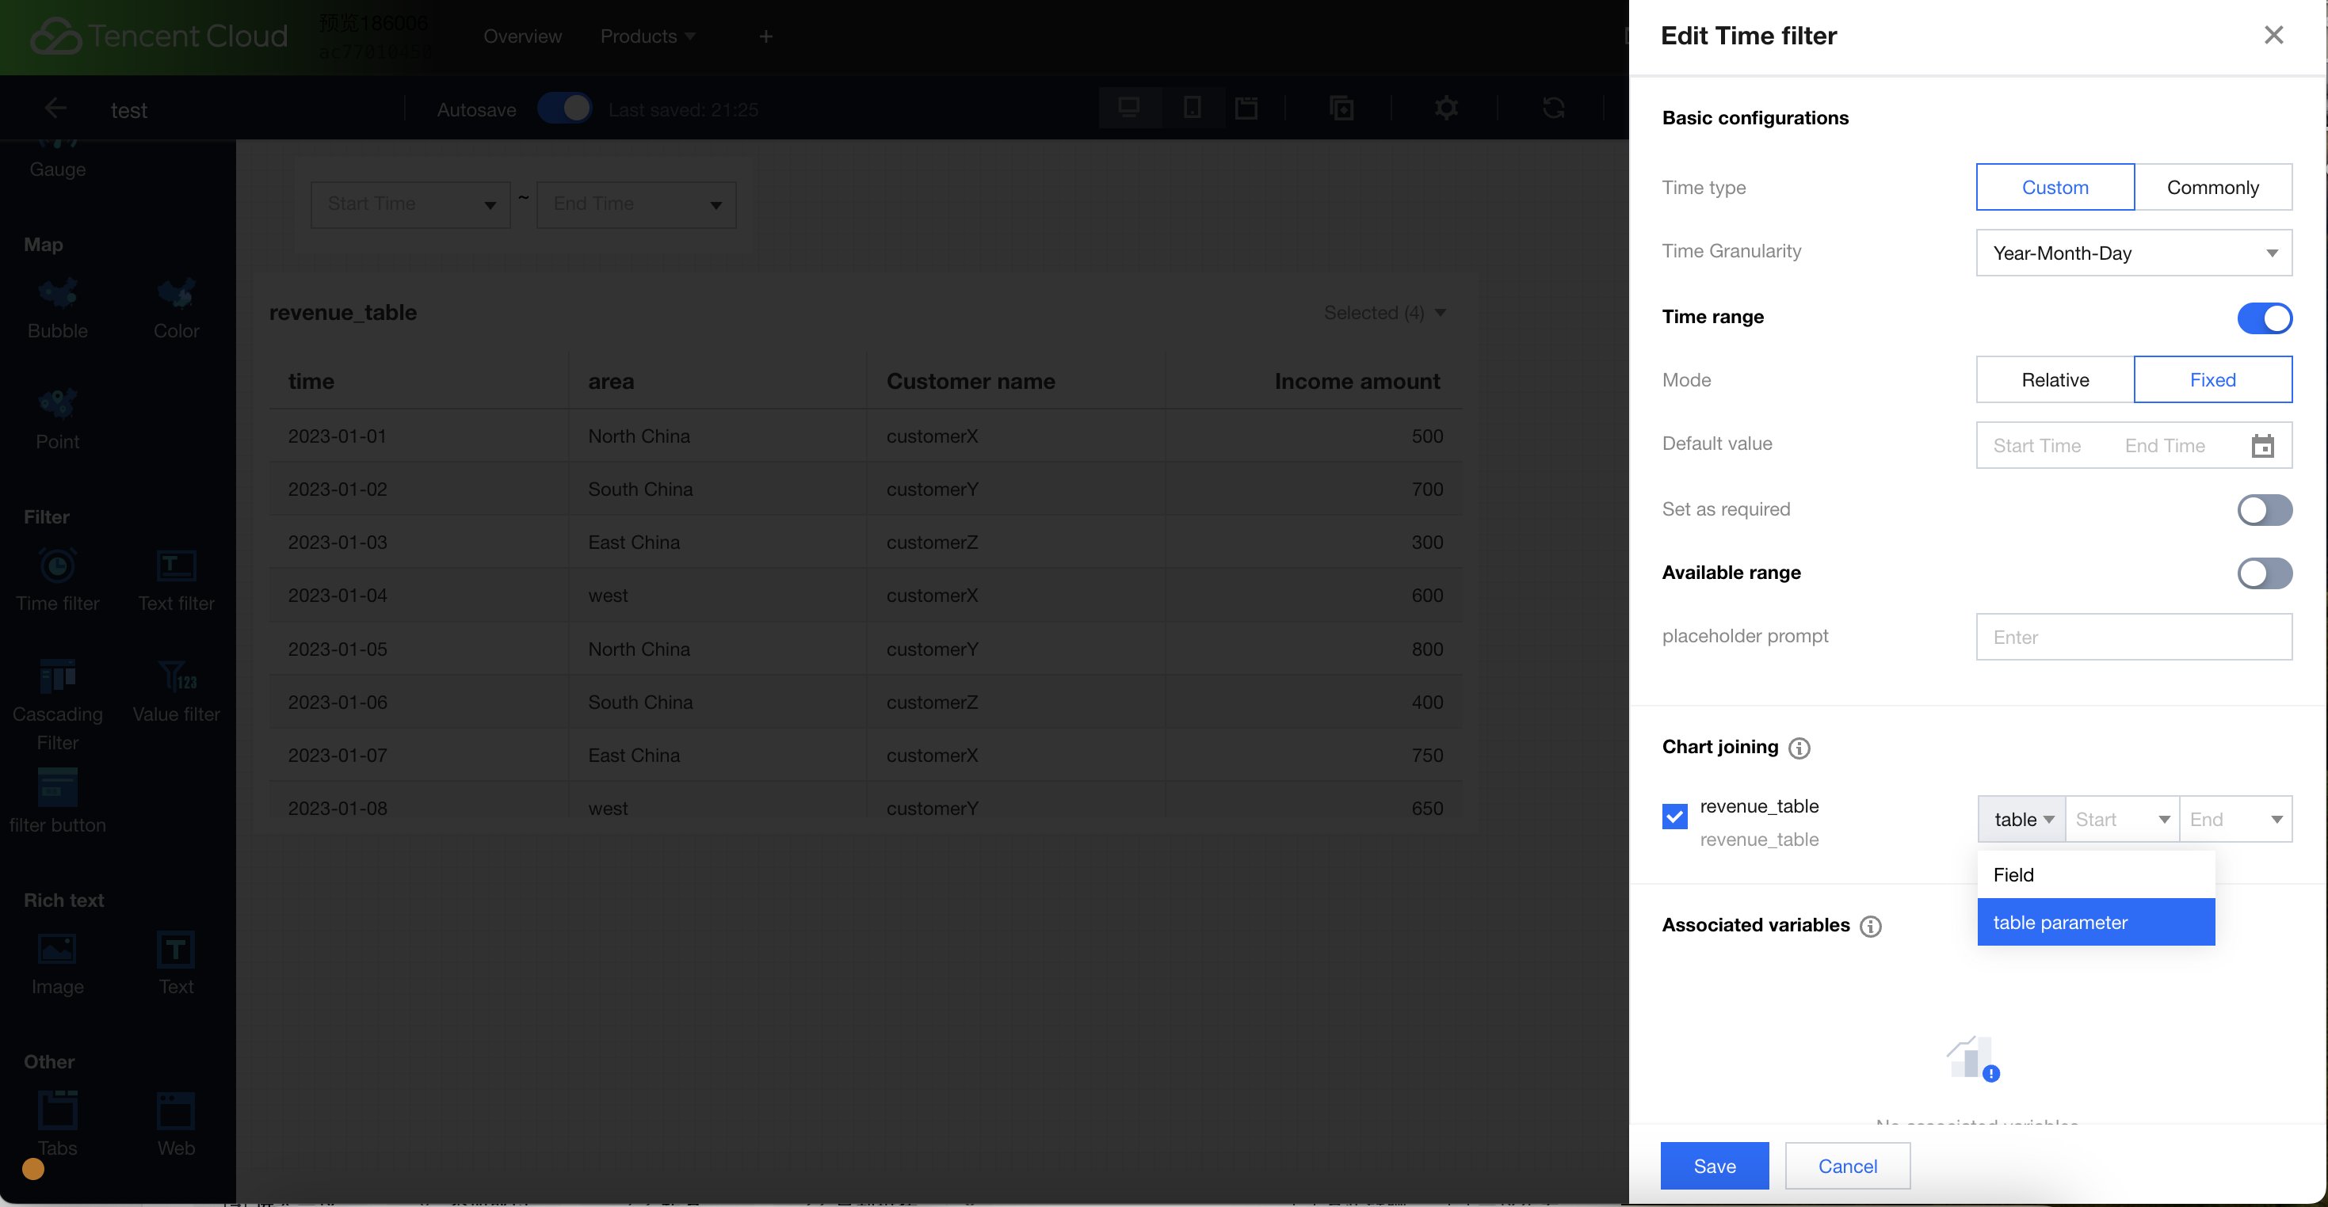Open the calendar icon in Default value
This screenshot has height=1207, width=2328.
tap(2262, 445)
